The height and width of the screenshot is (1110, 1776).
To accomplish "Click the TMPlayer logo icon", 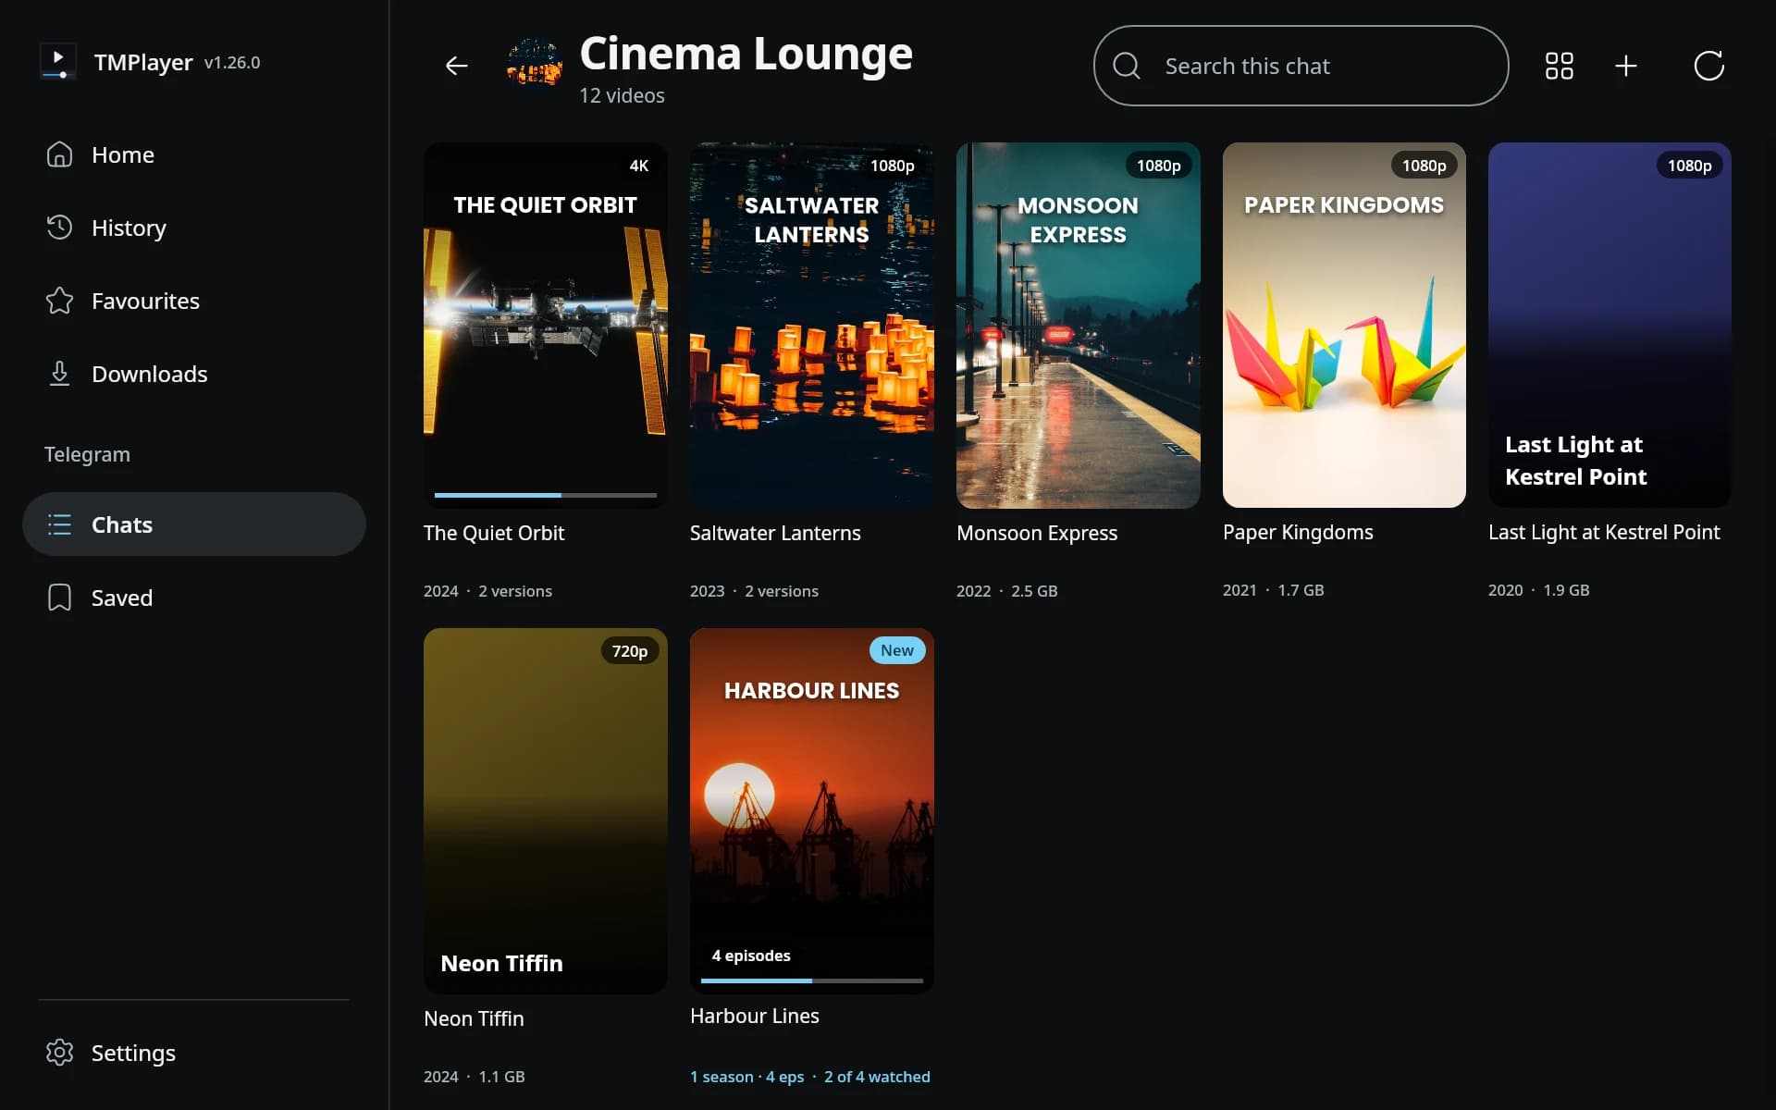I will pos(58,62).
